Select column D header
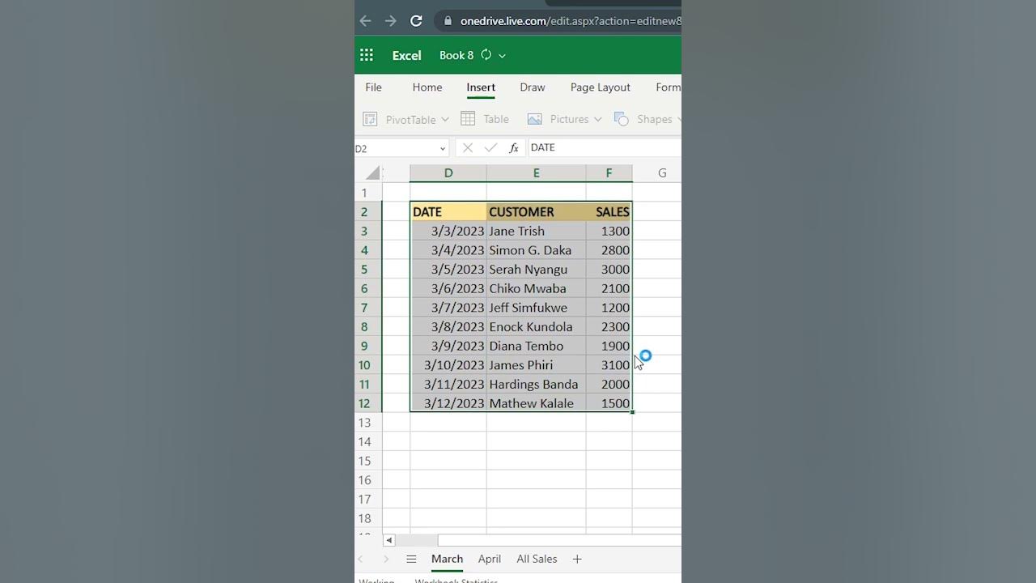 coord(448,172)
